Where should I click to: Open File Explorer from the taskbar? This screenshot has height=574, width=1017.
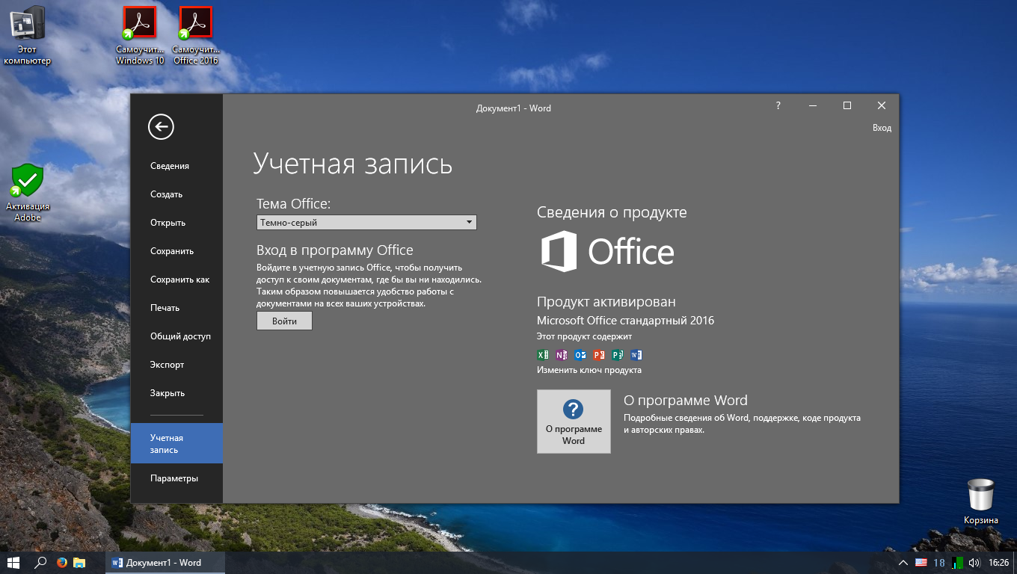[80, 562]
